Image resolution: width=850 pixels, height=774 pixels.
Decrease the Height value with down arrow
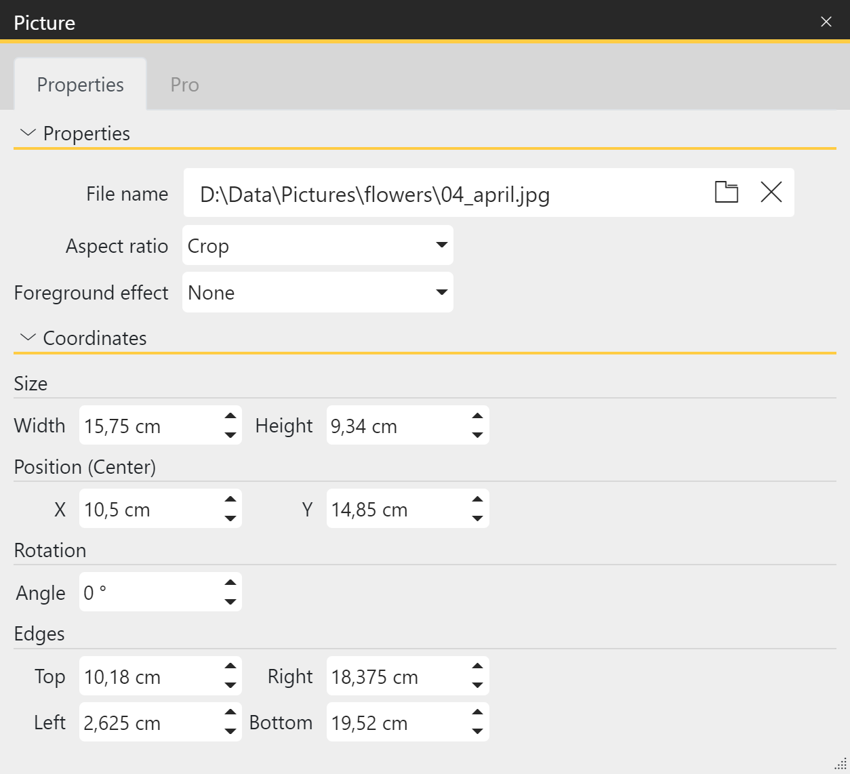(x=477, y=435)
